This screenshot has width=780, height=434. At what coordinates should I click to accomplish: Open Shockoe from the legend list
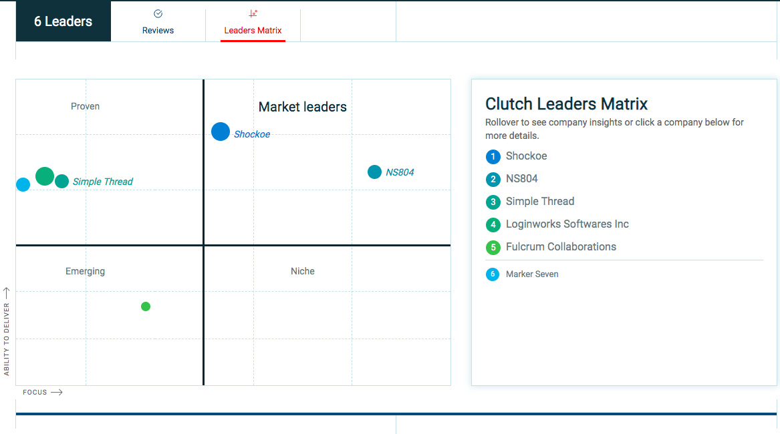point(526,156)
